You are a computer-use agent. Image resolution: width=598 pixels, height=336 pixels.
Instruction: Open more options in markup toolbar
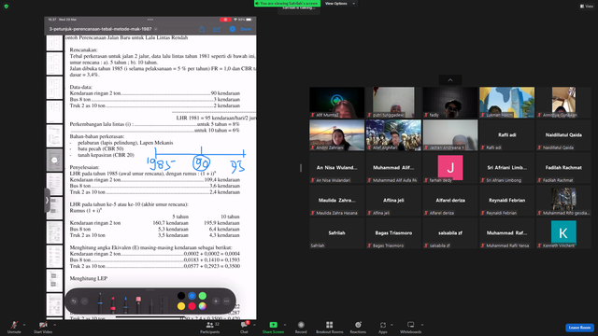point(226,301)
